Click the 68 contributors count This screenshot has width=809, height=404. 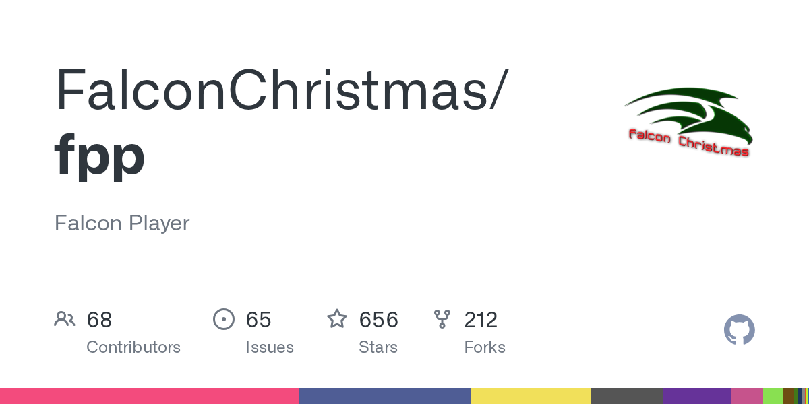(100, 319)
